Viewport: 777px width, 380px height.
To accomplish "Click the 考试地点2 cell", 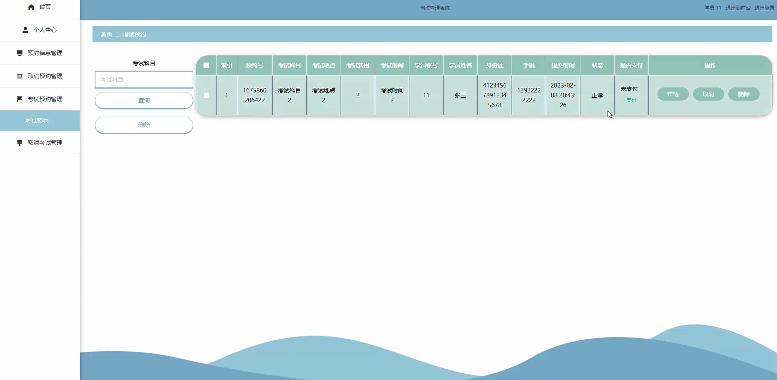I will coord(324,95).
